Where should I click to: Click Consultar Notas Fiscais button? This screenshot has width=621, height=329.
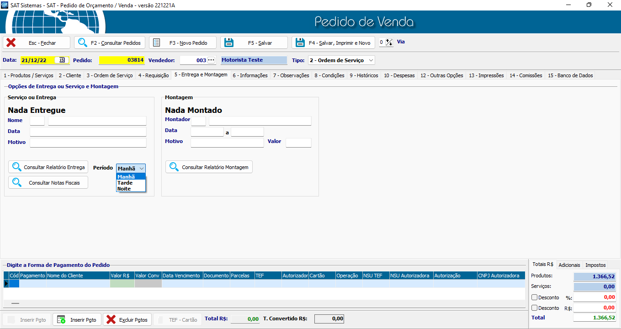click(48, 183)
